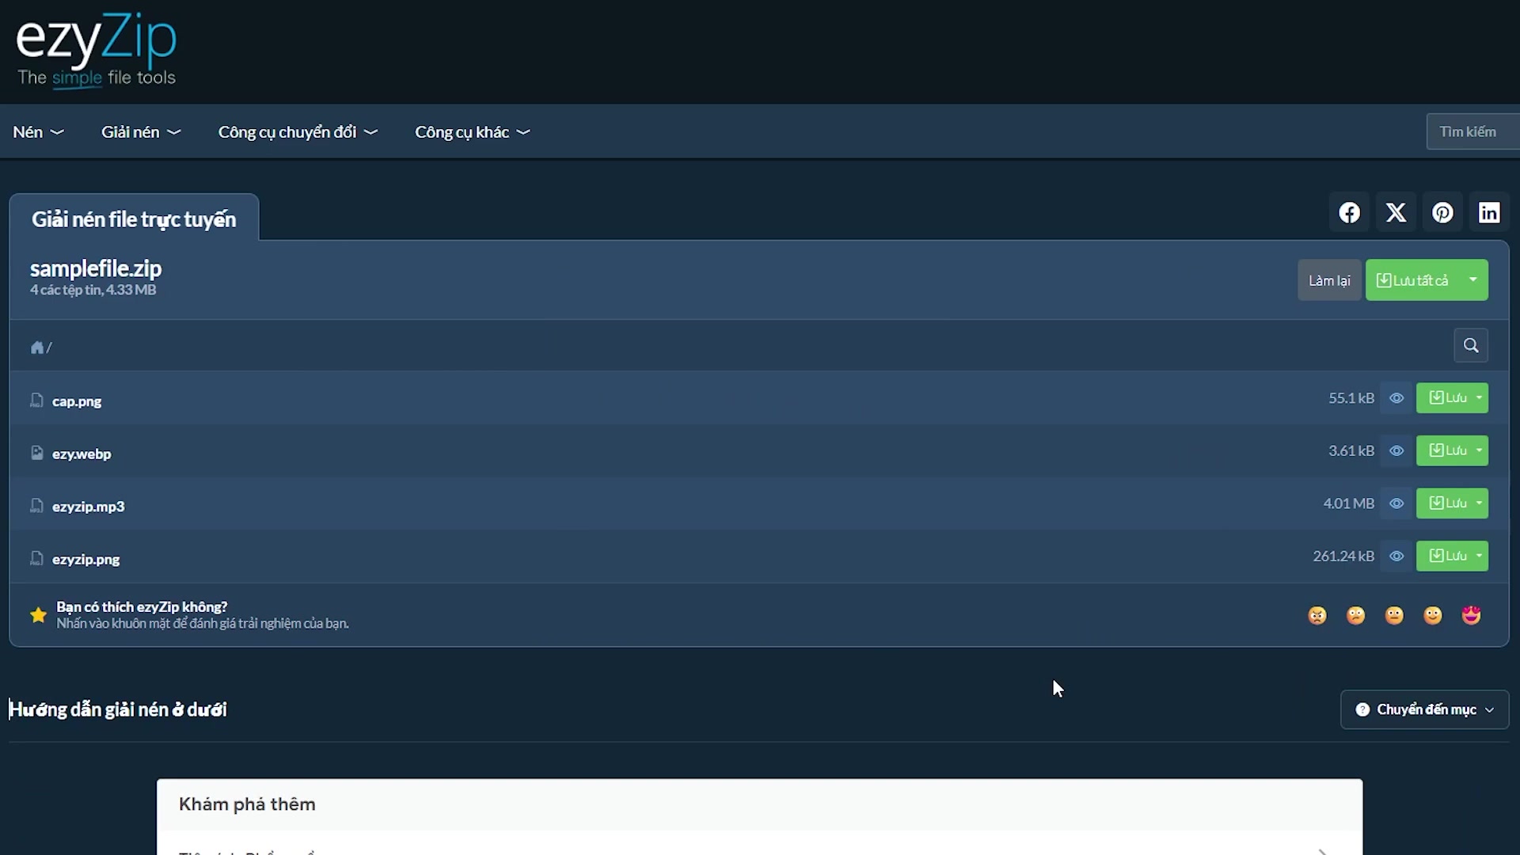The width and height of the screenshot is (1520, 855).
Task: Share on Facebook icon
Action: point(1349,213)
